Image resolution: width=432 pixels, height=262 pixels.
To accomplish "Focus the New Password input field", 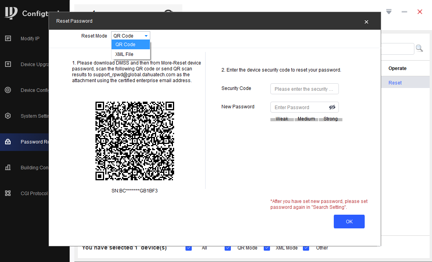I will pos(304,107).
